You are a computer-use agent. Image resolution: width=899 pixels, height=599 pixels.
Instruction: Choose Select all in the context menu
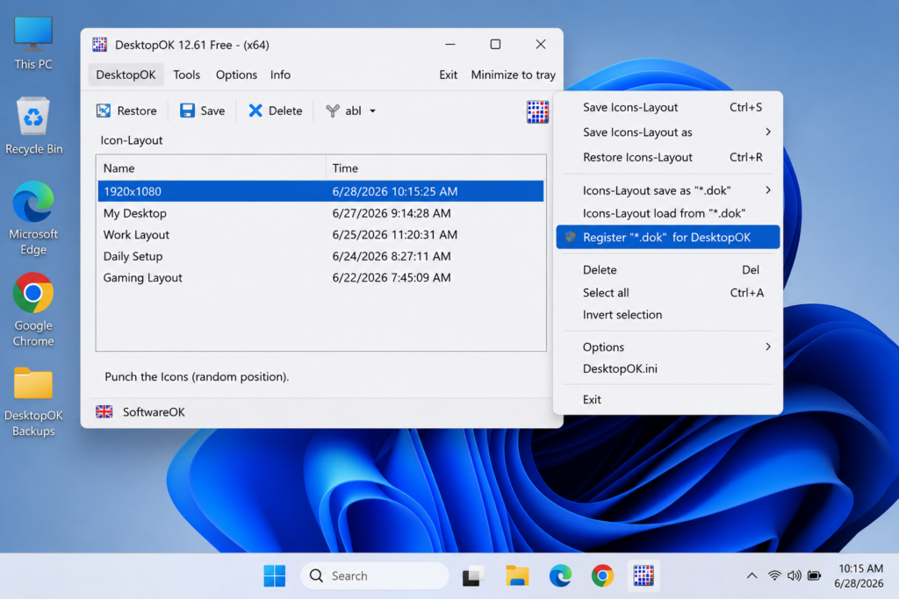[x=668, y=293]
